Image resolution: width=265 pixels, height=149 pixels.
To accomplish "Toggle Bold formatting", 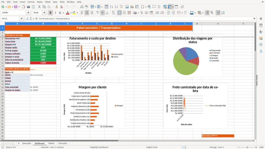I will click(50, 13).
